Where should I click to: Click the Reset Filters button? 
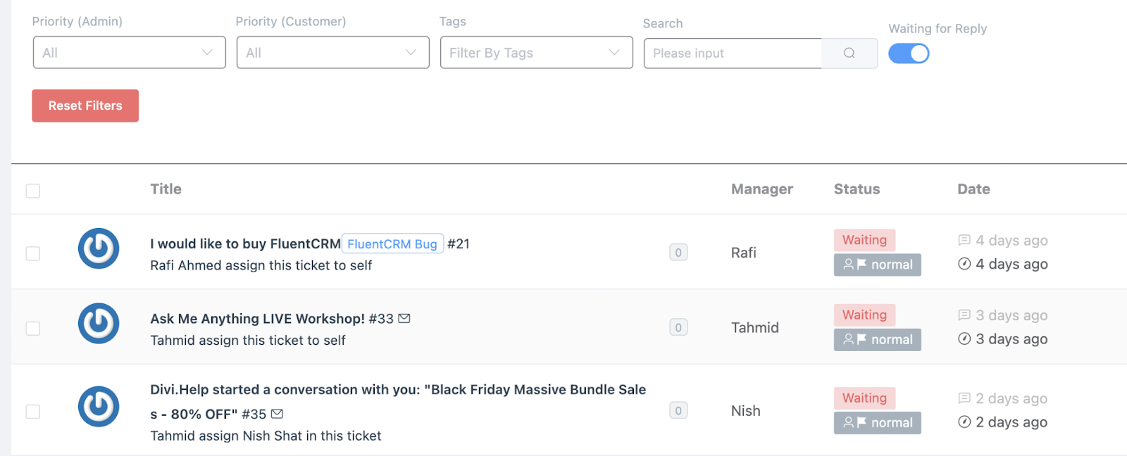85,106
